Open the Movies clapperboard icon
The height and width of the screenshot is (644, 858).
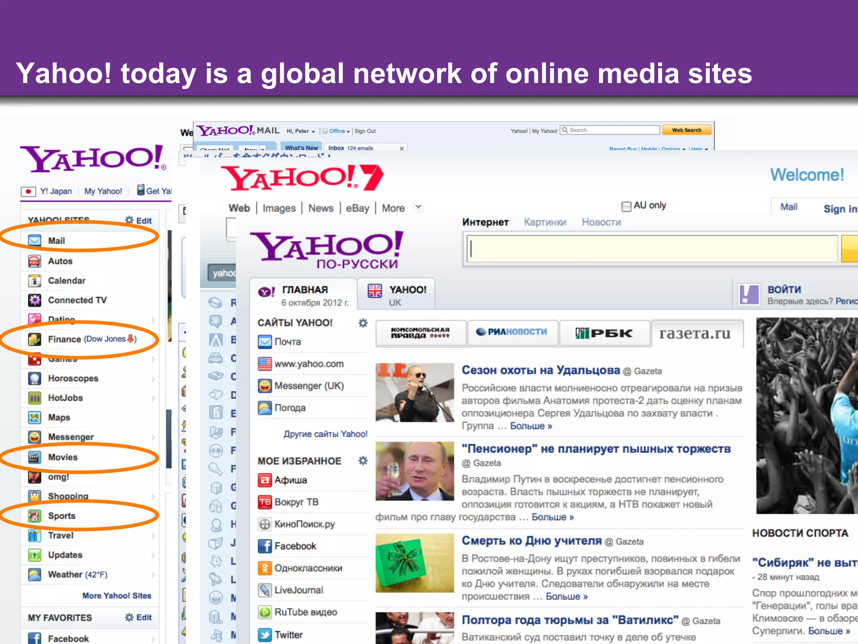[35, 457]
